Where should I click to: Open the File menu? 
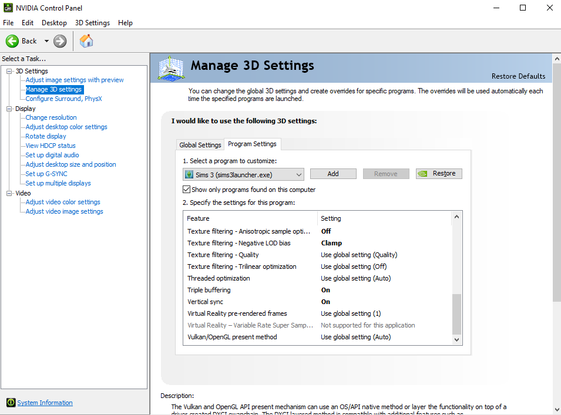(8, 23)
